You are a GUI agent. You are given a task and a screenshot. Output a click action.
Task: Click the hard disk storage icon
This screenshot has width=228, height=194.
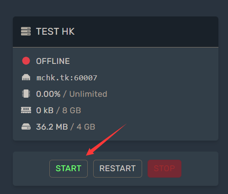pos(26,126)
